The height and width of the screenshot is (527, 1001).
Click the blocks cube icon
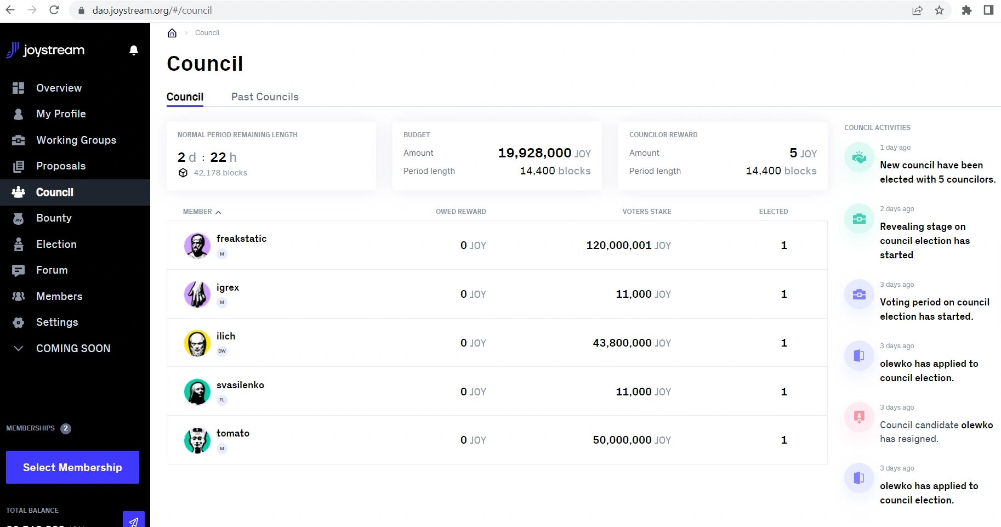(183, 173)
